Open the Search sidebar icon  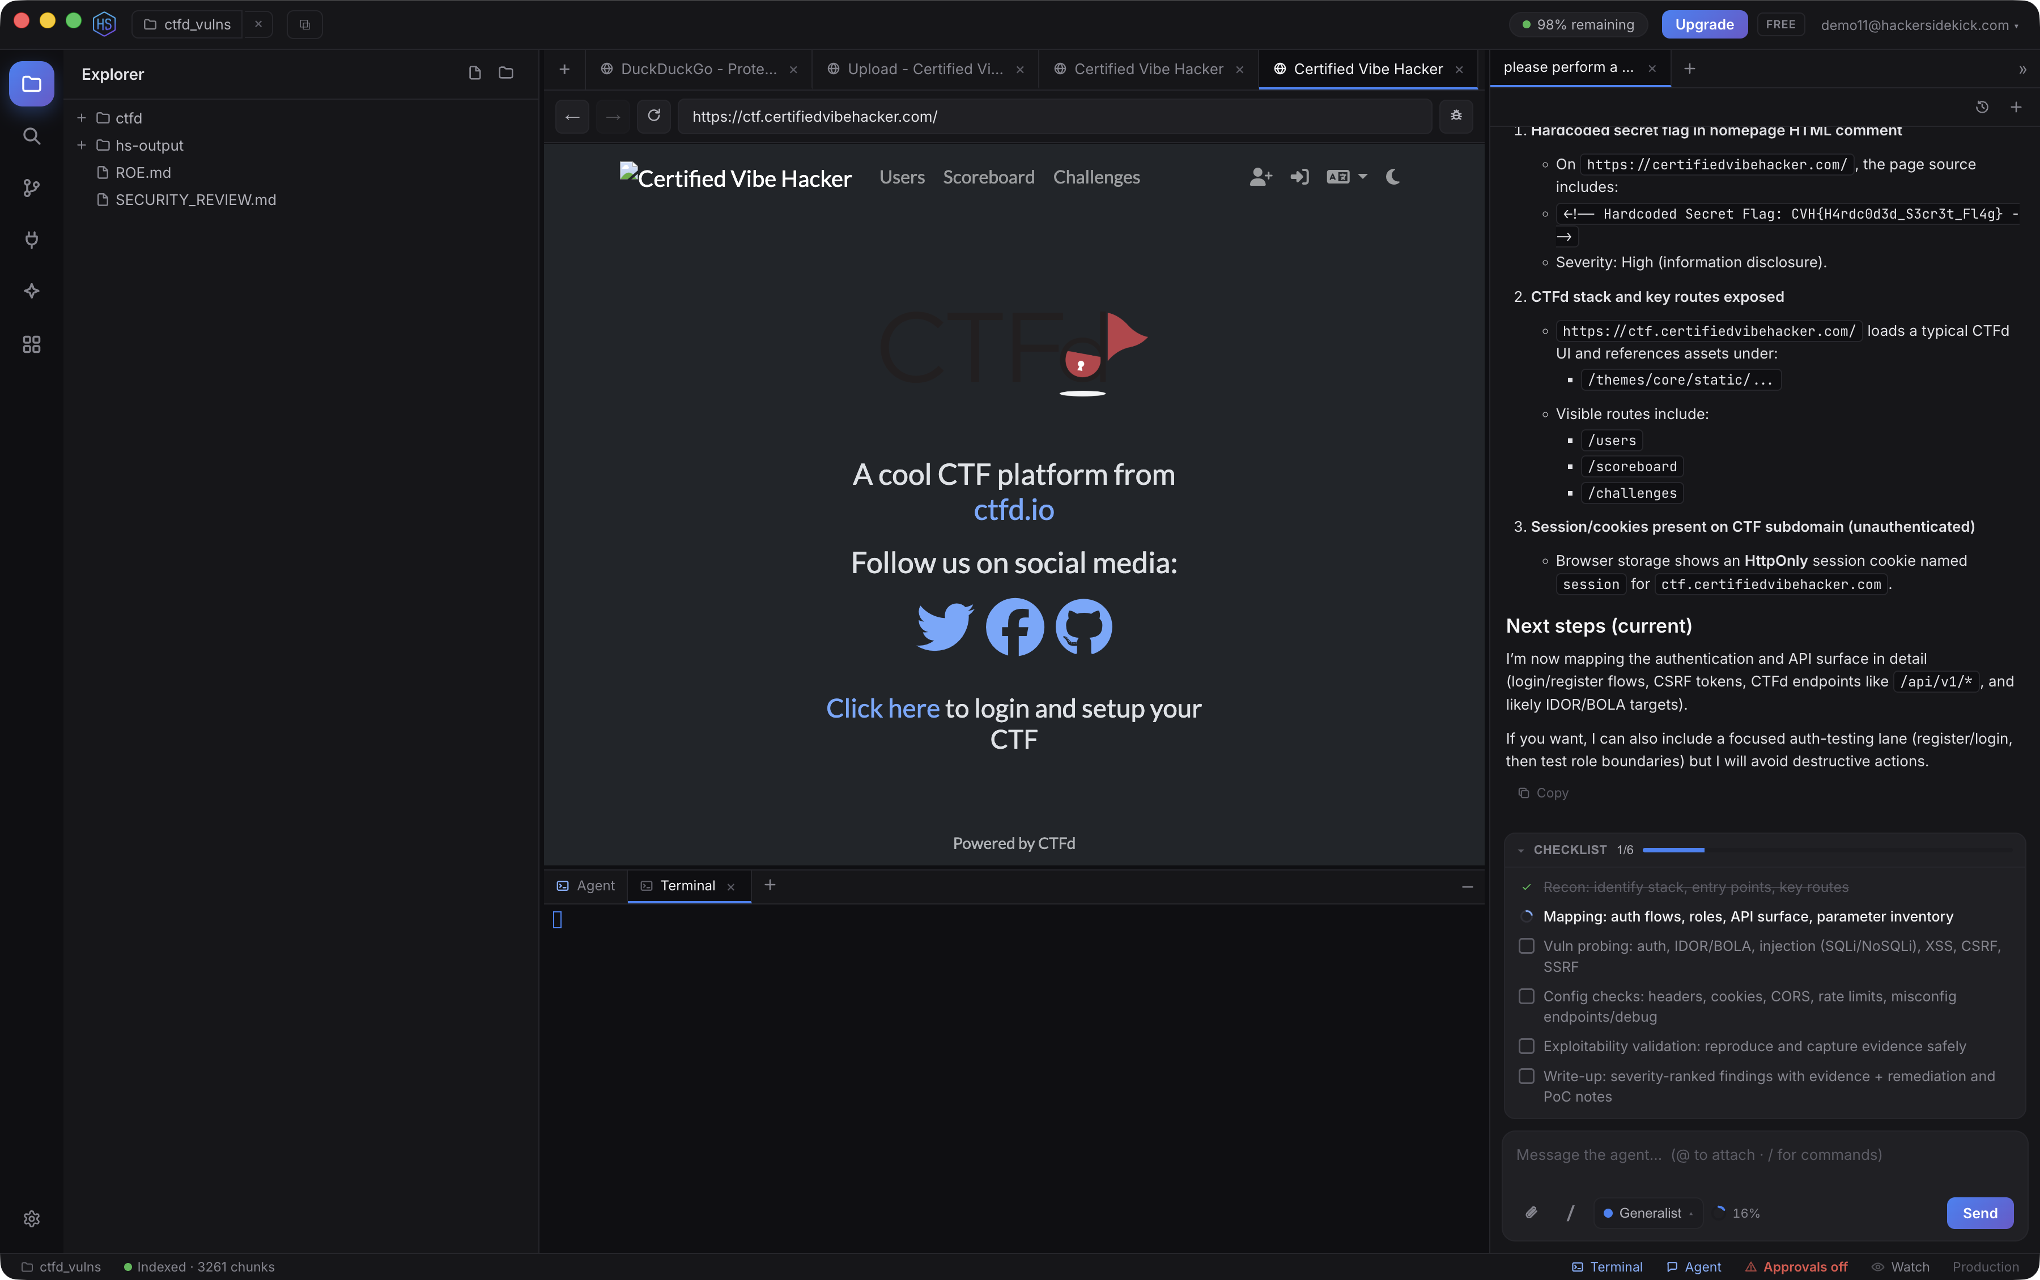pos(31,135)
